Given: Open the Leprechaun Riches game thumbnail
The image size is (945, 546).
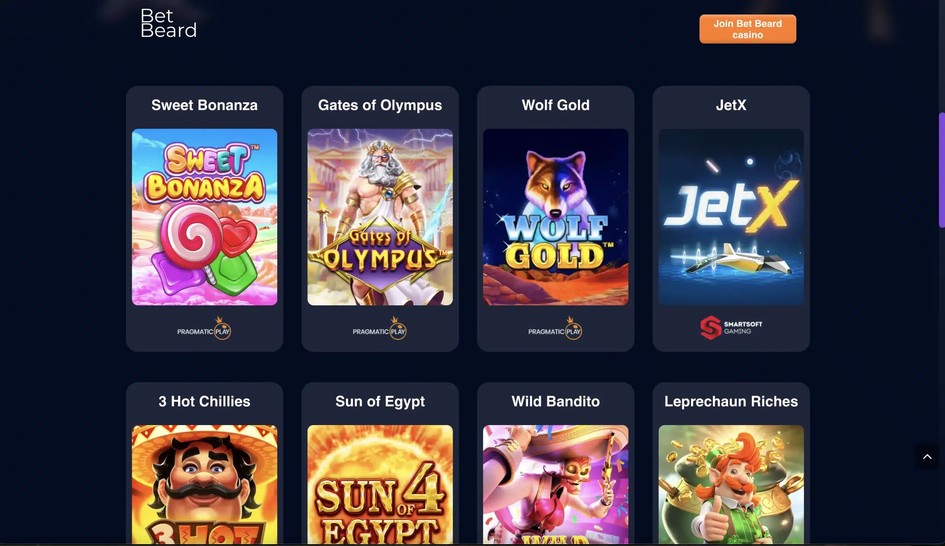Looking at the screenshot, I should [x=731, y=484].
